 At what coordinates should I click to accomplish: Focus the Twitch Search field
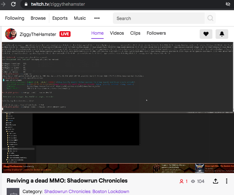pos(159,18)
